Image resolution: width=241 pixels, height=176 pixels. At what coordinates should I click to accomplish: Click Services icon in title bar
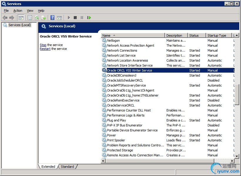4,4
